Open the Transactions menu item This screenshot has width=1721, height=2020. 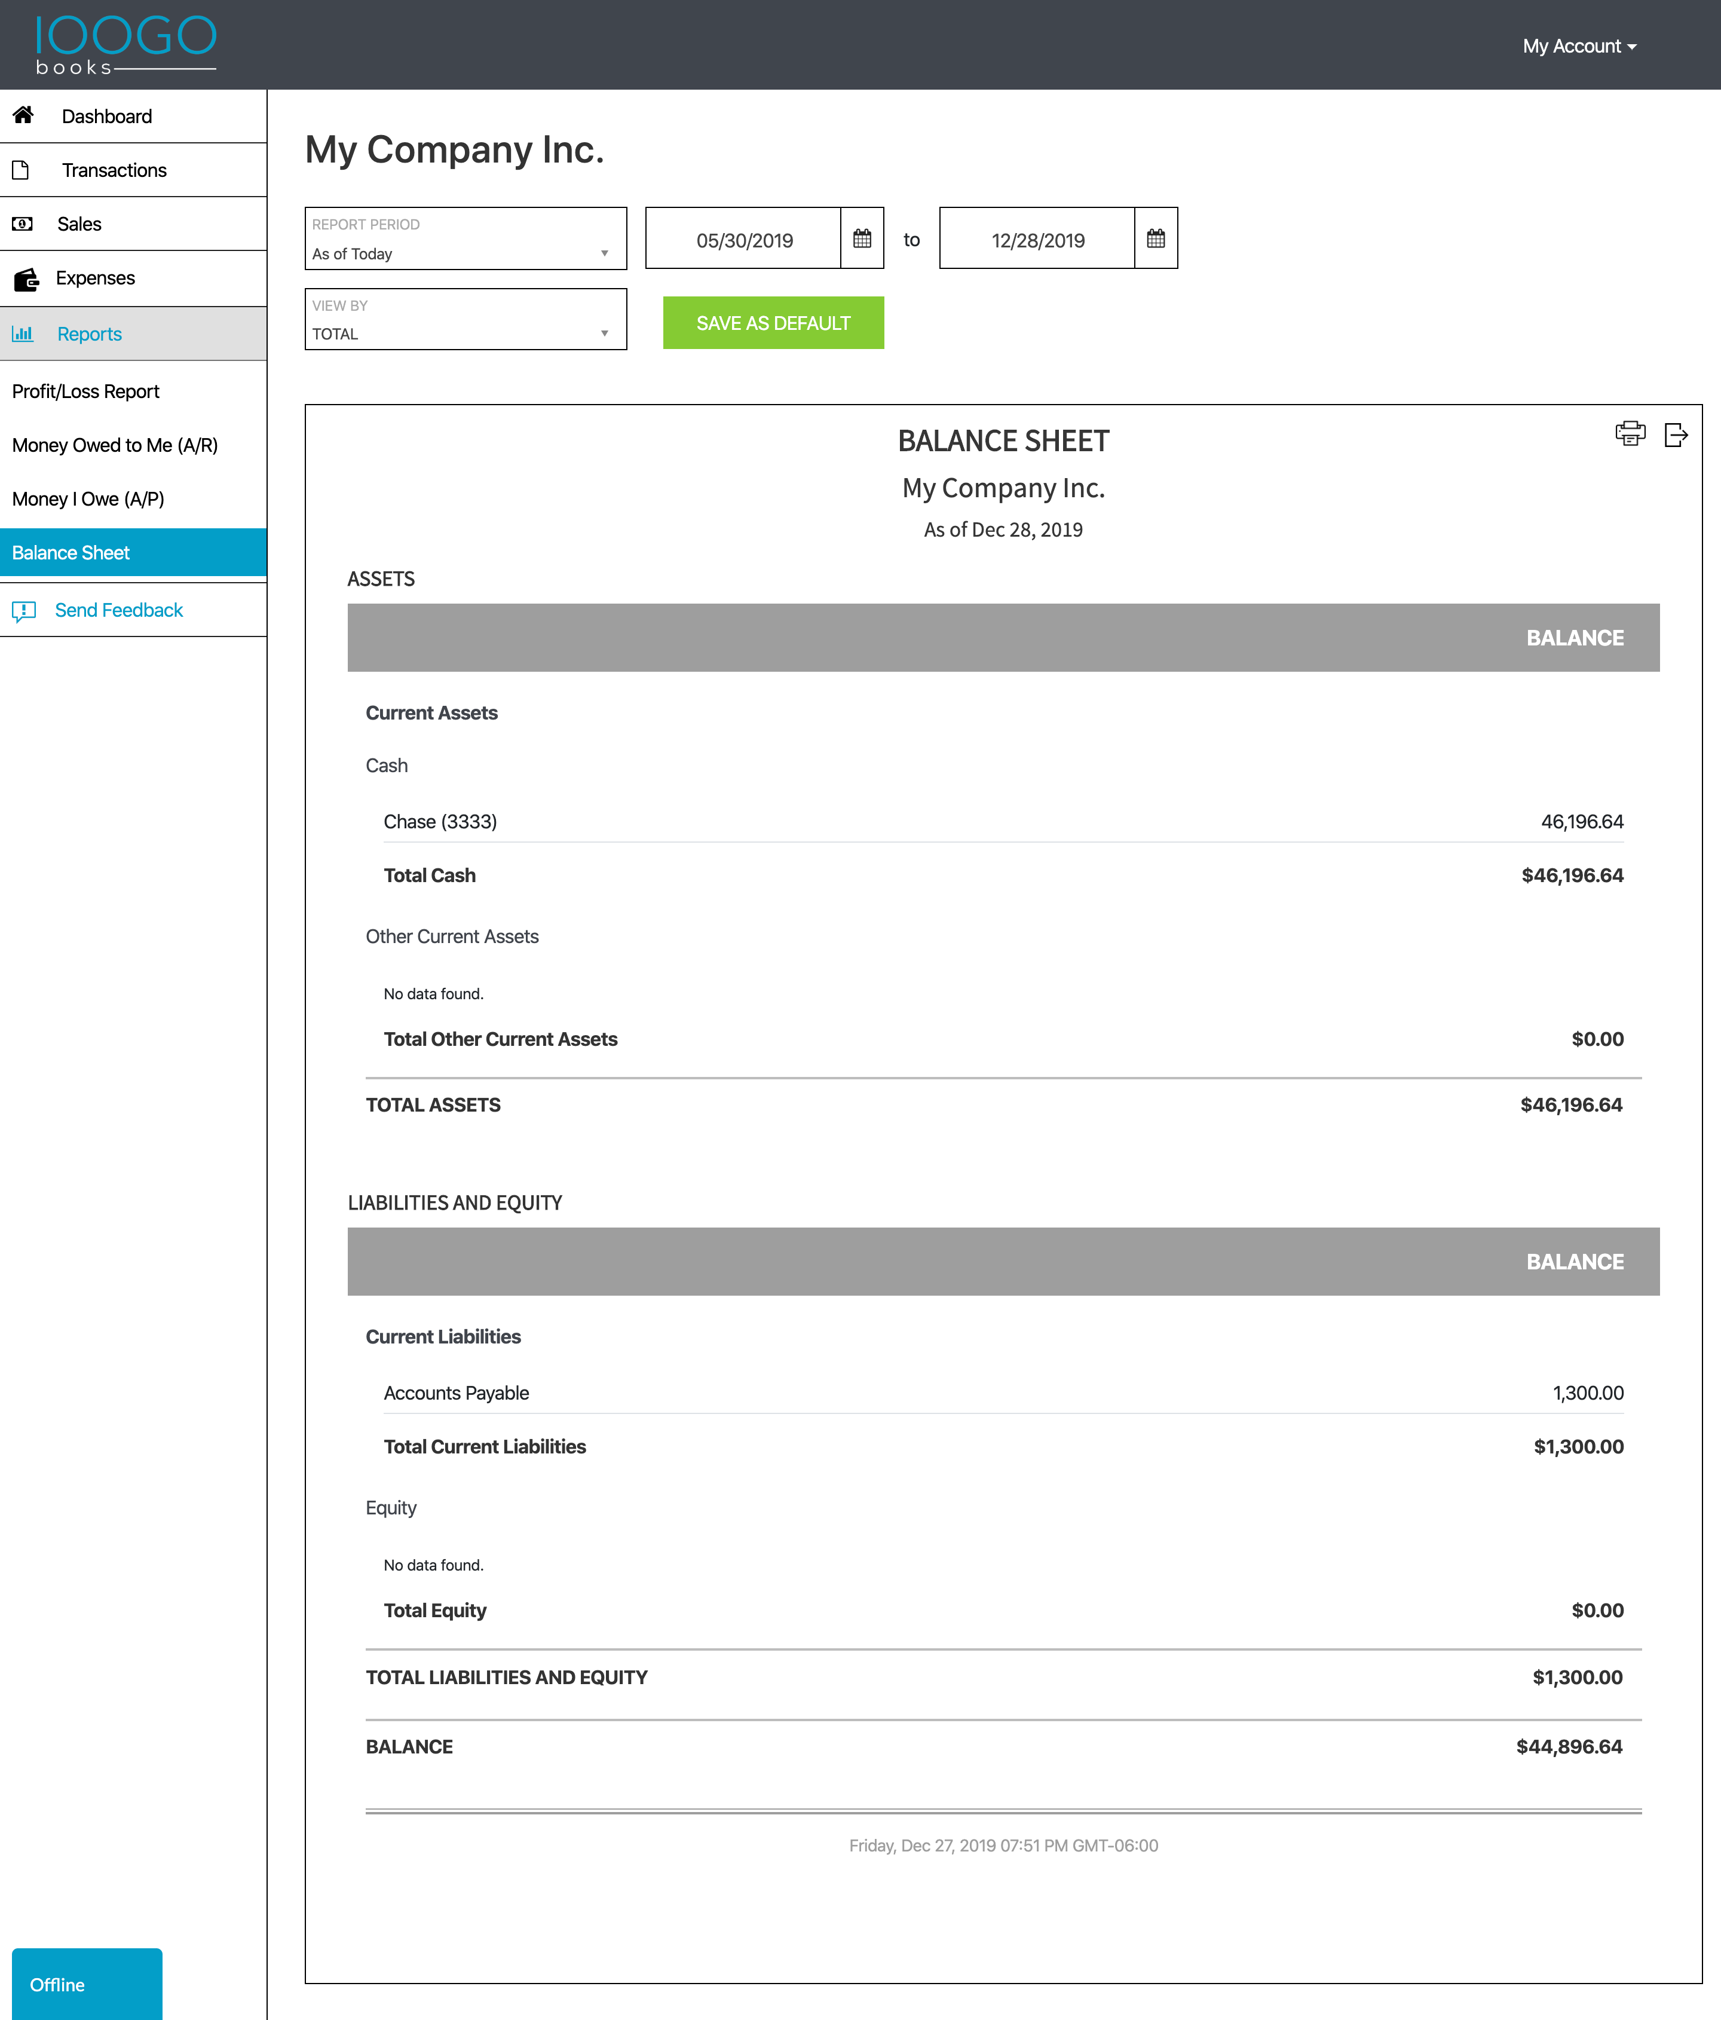(x=134, y=170)
